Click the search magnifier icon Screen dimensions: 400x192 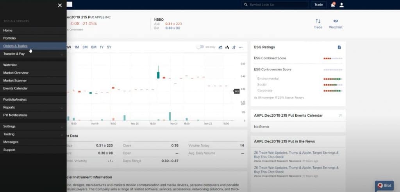tap(246, 5)
